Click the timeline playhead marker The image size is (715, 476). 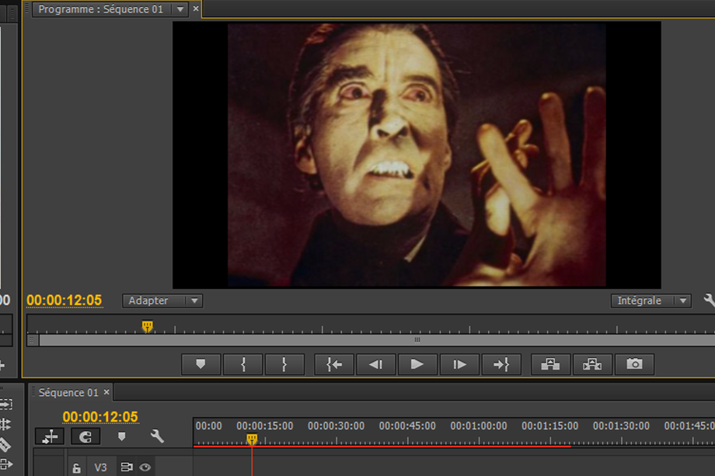(x=252, y=439)
